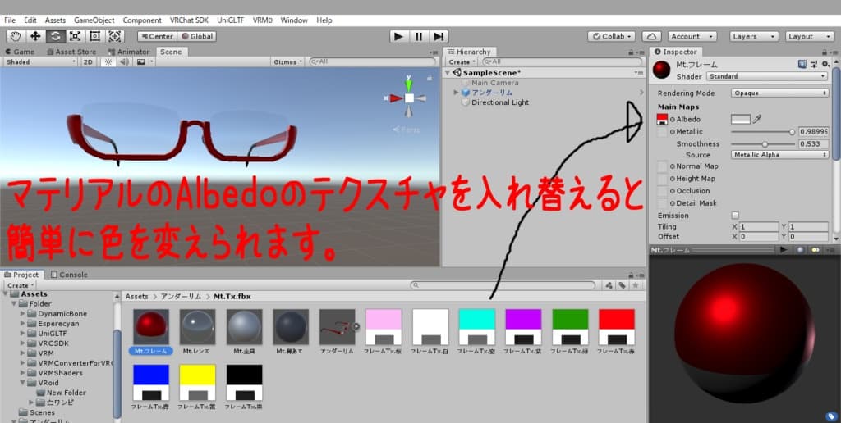Click the green Y axis on scene gizmo
Screen dimensions: 841x423
pos(409,84)
